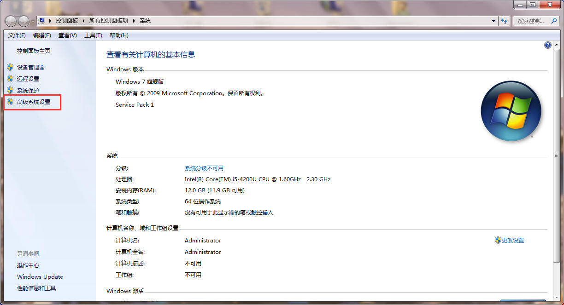
Task: Open 设备管理器 from sidebar
Action: pos(31,67)
